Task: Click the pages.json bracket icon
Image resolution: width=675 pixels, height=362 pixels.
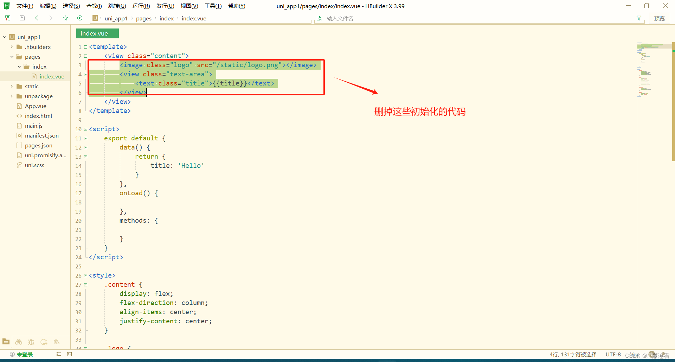Action: pos(19,145)
